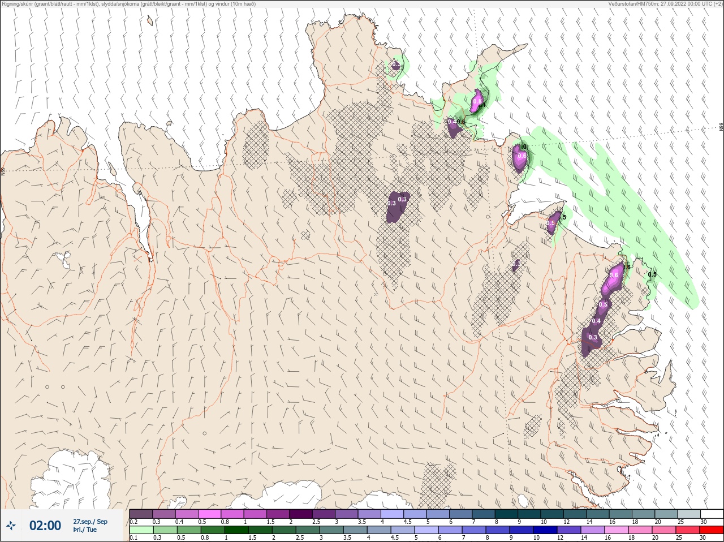
Task: Click the '4.5' tick label in the upper legend row
Action: click(x=407, y=522)
